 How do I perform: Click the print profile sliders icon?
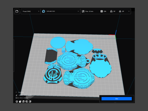pyautogui.click(x=83, y=11)
